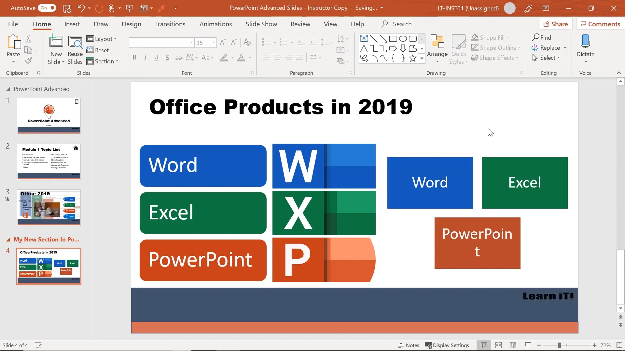625x351 pixels.
Task: Collapse PowerPoint Advanced section
Action: point(8,89)
